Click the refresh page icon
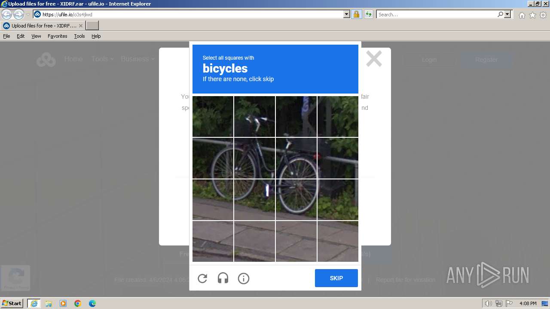This screenshot has height=309, width=550. (x=368, y=15)
